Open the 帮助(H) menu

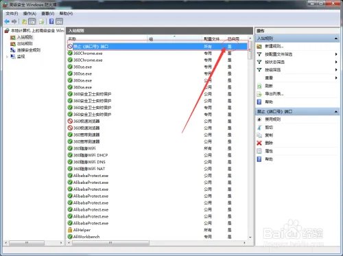[x=66, y=14]
